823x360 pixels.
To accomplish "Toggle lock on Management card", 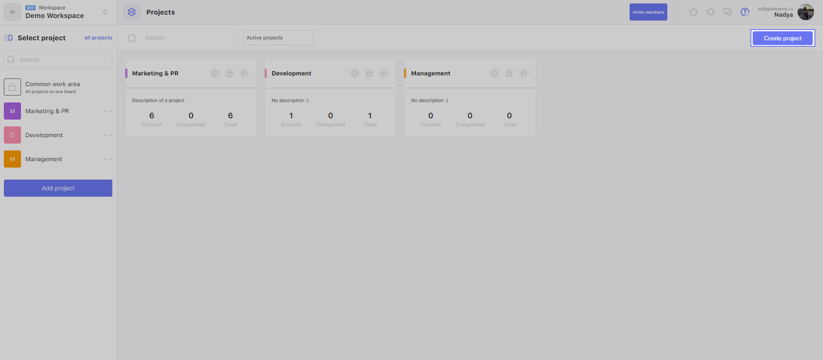I will (x=509, y=73).
